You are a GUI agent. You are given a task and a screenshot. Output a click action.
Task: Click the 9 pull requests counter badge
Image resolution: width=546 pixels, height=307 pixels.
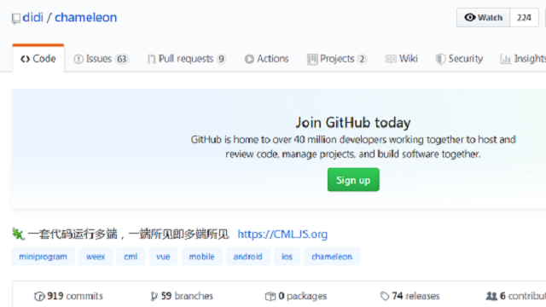(x=221, y=59)
